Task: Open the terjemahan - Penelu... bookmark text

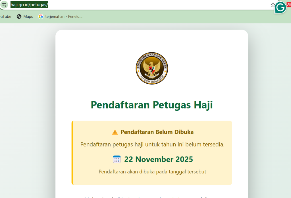Action: point(64,16)
